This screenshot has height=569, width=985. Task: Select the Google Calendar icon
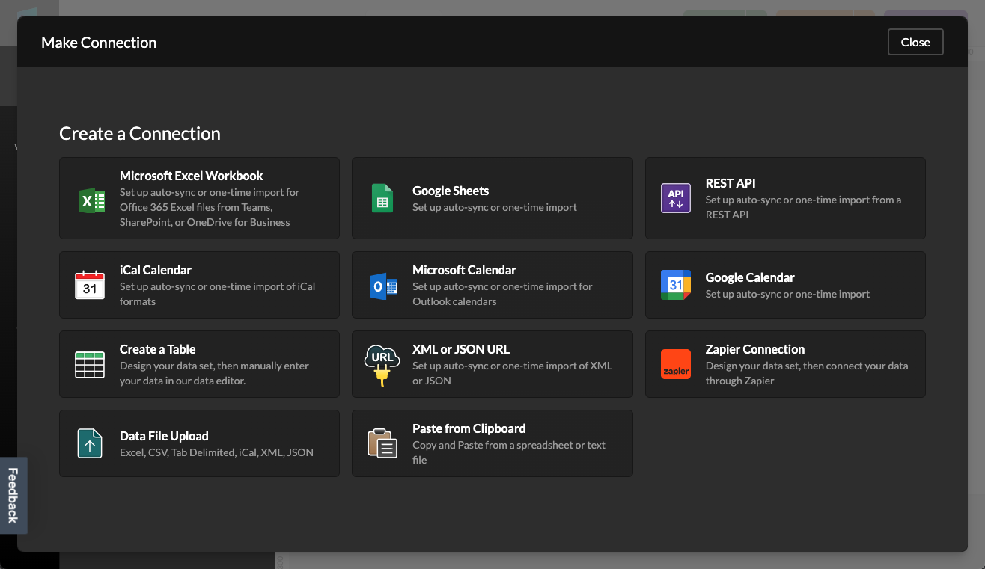click(x=675, y=285)
